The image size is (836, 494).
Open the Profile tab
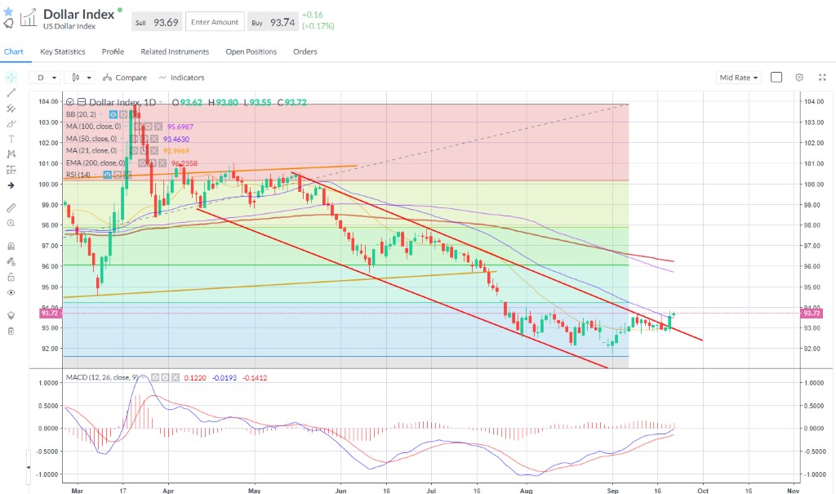tap(113, 51)
